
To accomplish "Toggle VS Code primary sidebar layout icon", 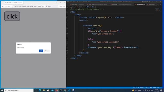I will tap(143, 2).
